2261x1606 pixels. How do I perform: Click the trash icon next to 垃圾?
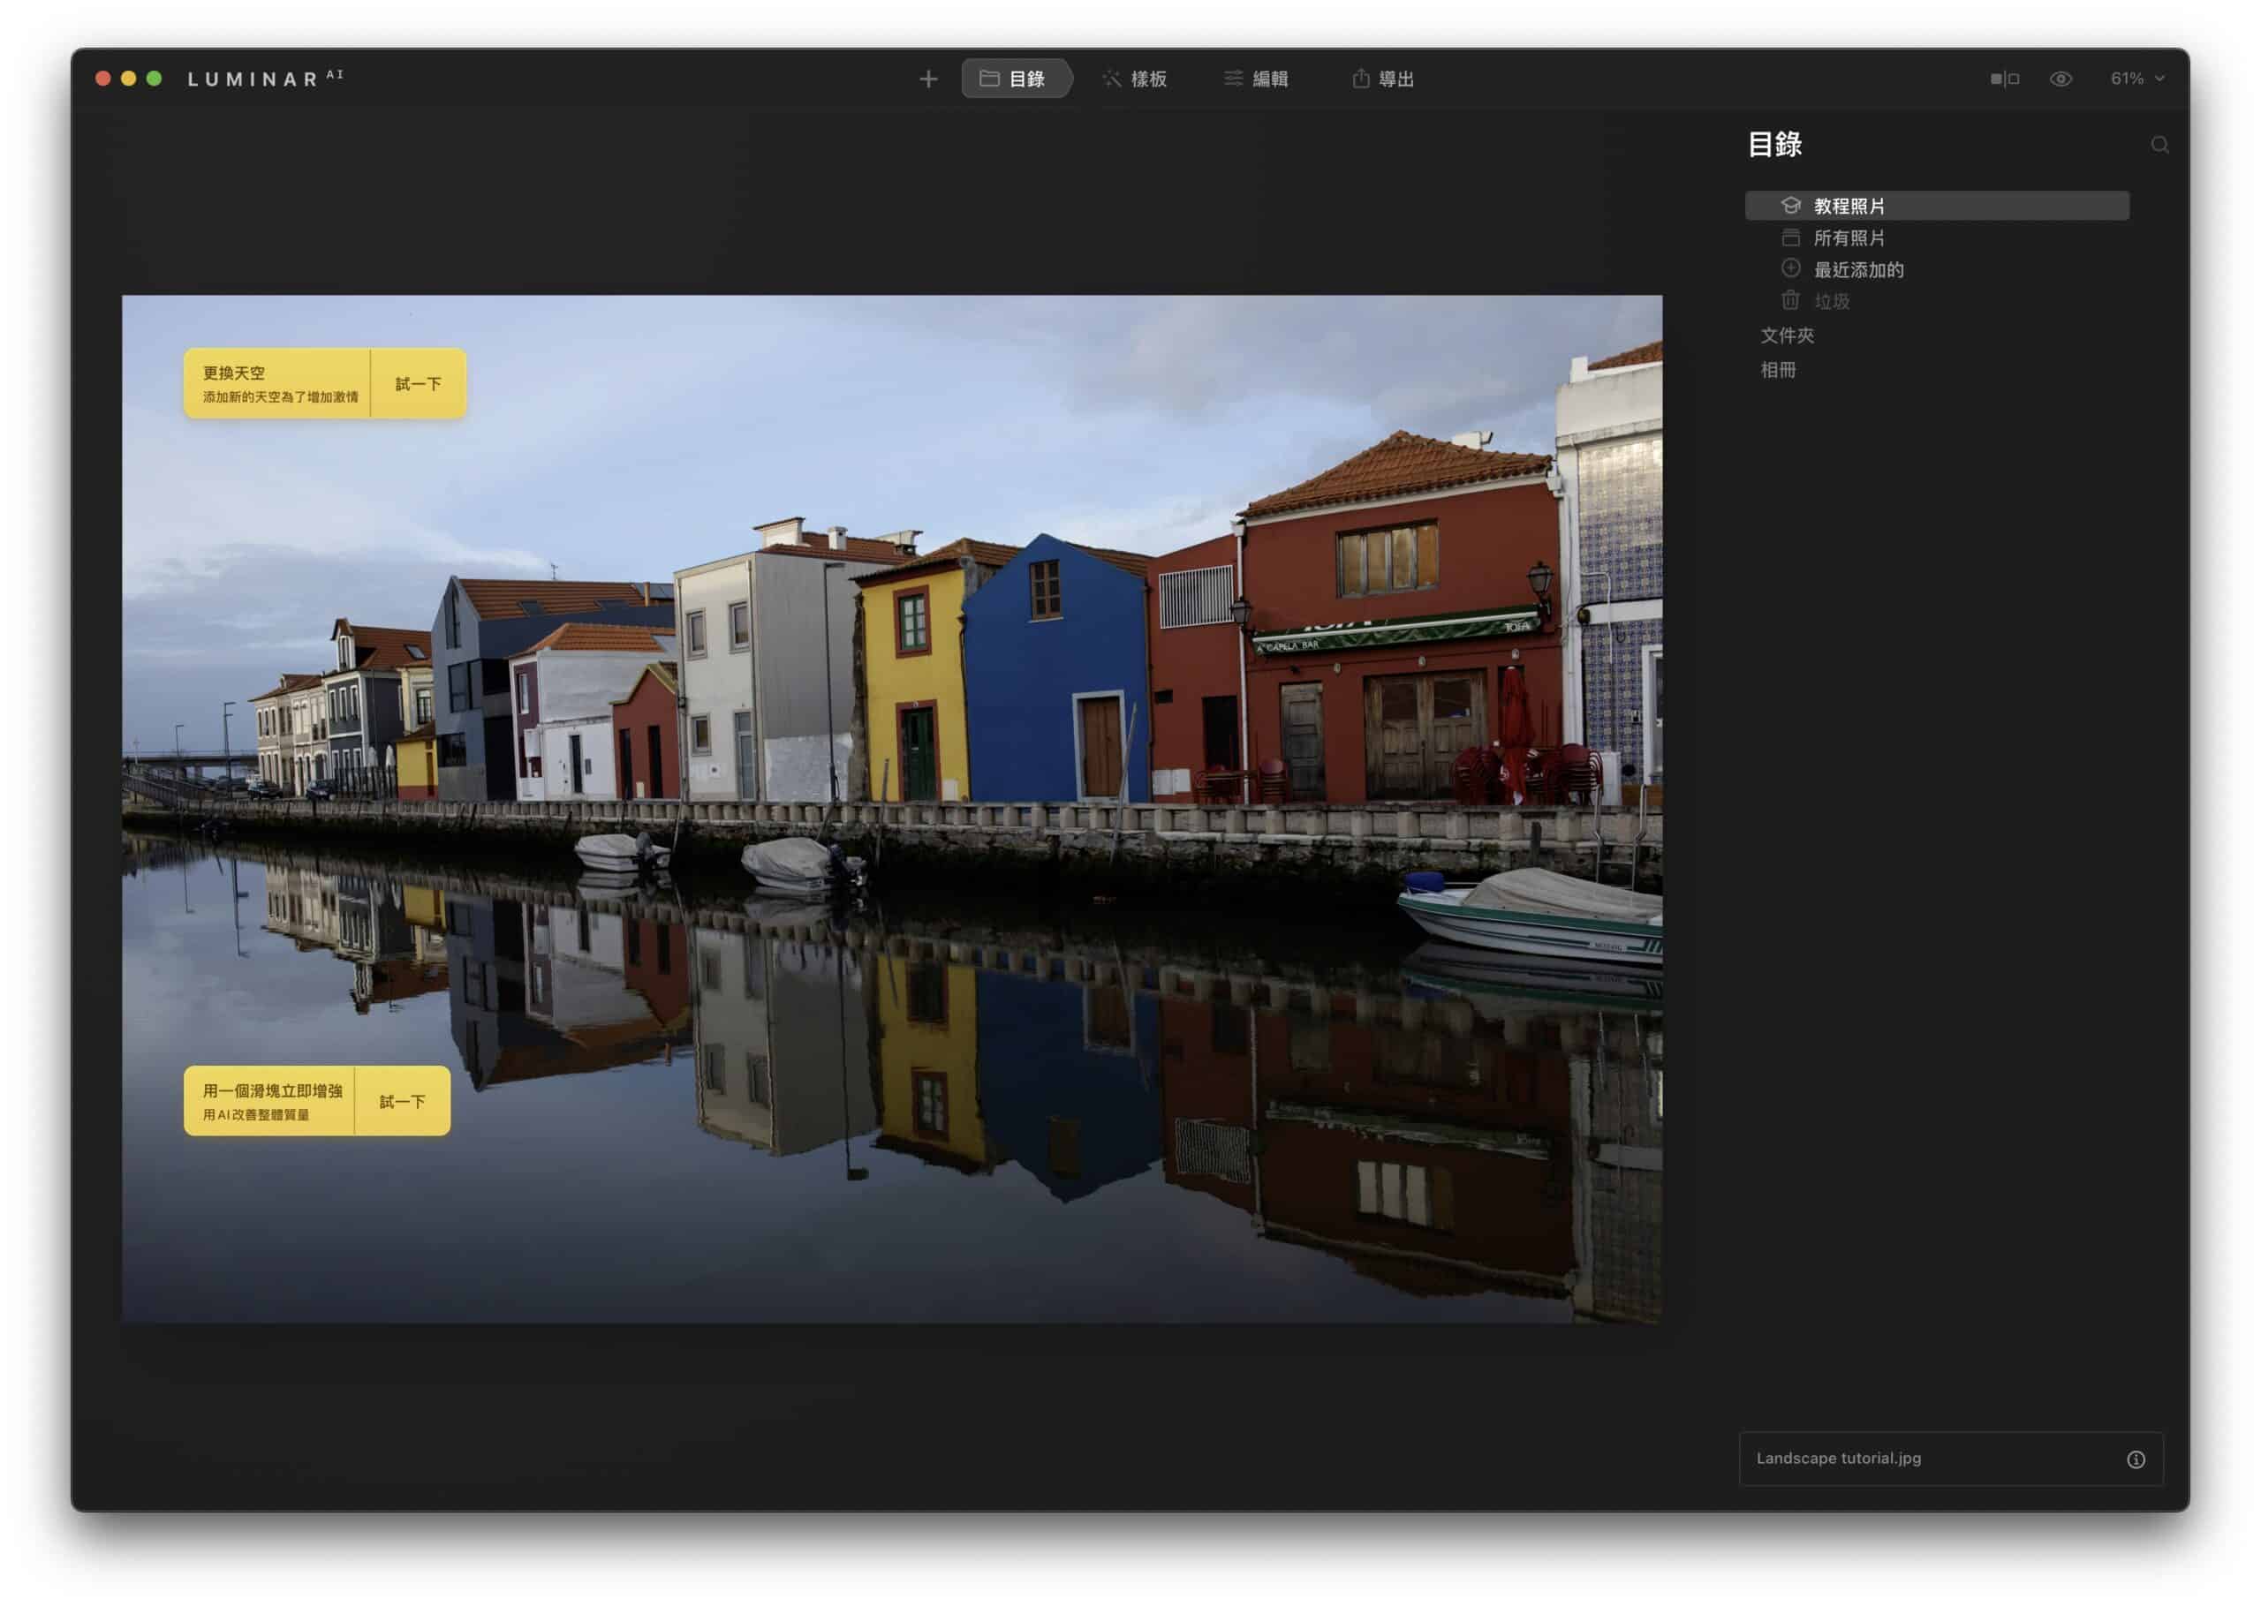(x=1790, y=299)
